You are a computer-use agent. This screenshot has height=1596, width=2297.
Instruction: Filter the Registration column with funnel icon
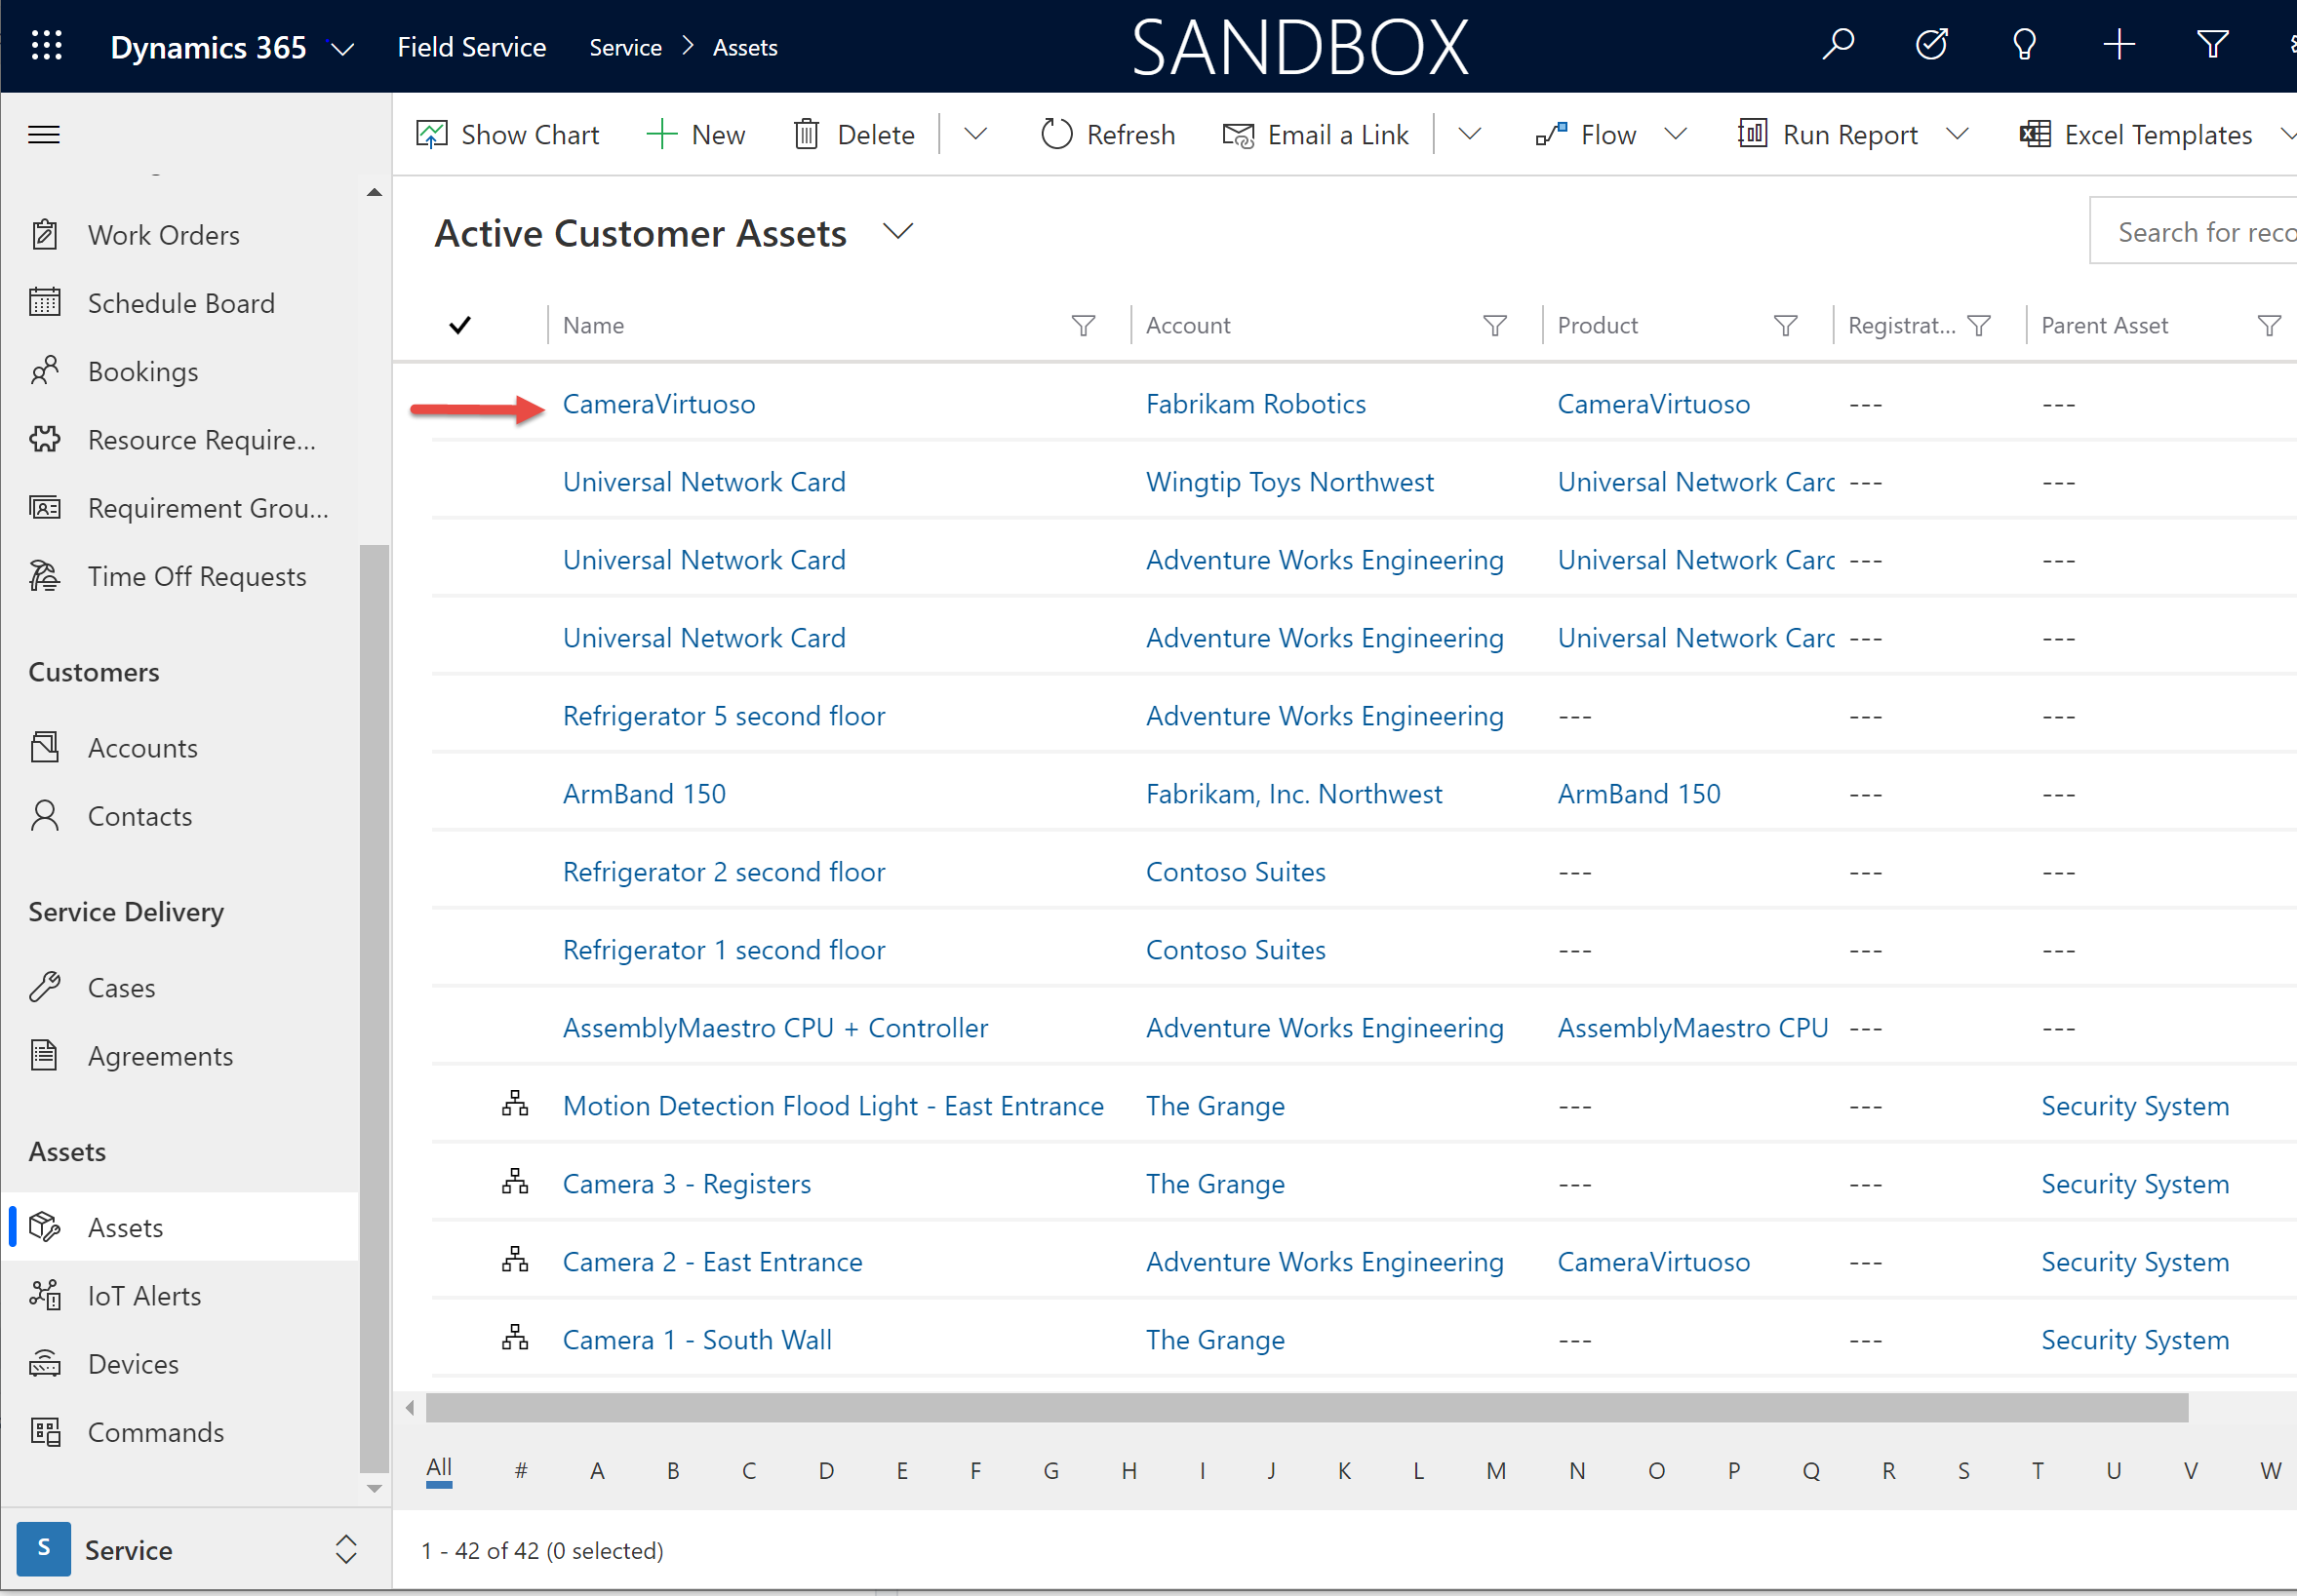pos(1978,326)
